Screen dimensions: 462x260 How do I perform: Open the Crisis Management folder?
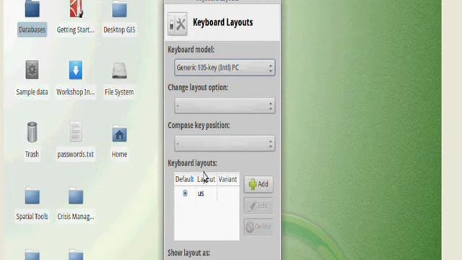tap(76, 196)
